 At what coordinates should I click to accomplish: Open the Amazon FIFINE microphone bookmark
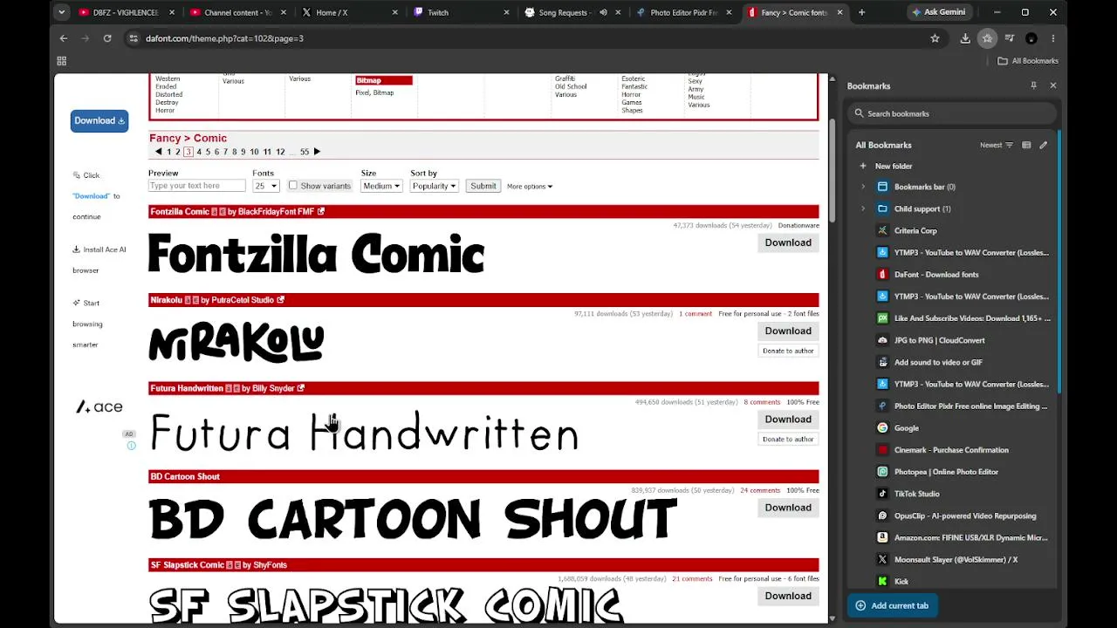970,537
